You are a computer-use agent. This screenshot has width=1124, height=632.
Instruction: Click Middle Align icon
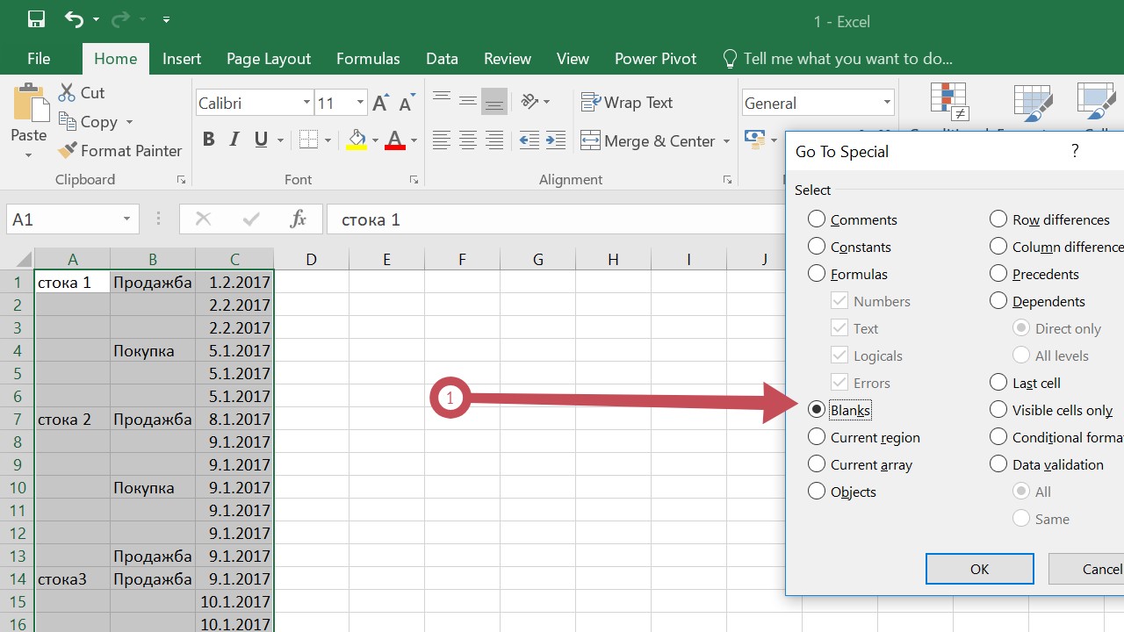pos(468,102)
